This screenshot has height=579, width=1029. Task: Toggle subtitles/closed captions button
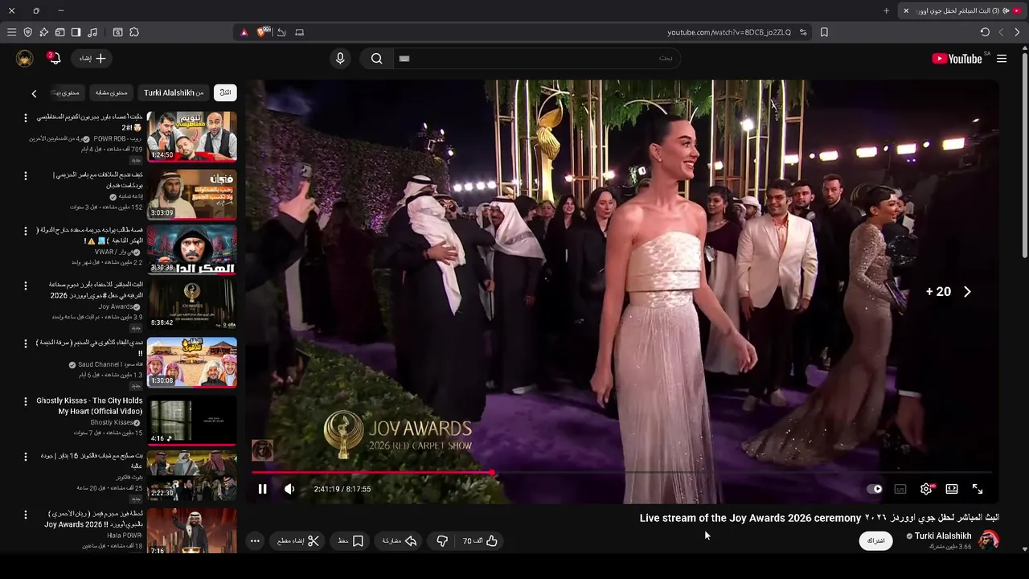(x=900, y=489)
